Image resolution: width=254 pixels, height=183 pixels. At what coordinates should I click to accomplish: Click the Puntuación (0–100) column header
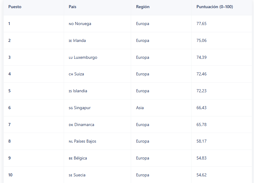click(214, 7)
